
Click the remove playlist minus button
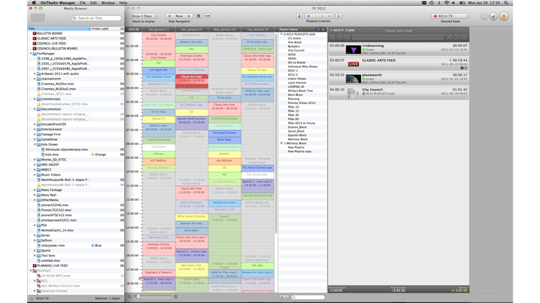click(286, 297)
